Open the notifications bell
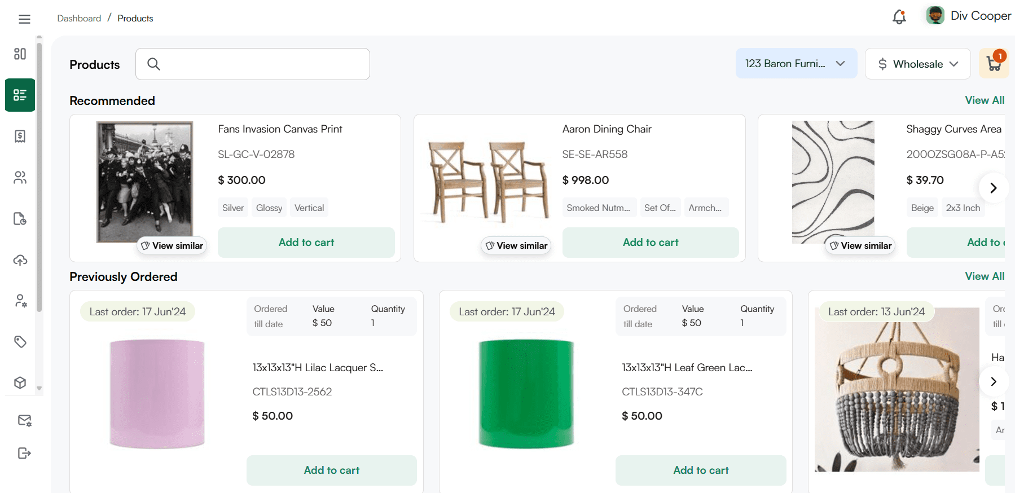1015x493 pixels. (899, 17)
